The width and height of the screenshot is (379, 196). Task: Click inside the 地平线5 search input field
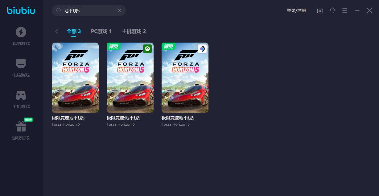(x=89, y=10)
